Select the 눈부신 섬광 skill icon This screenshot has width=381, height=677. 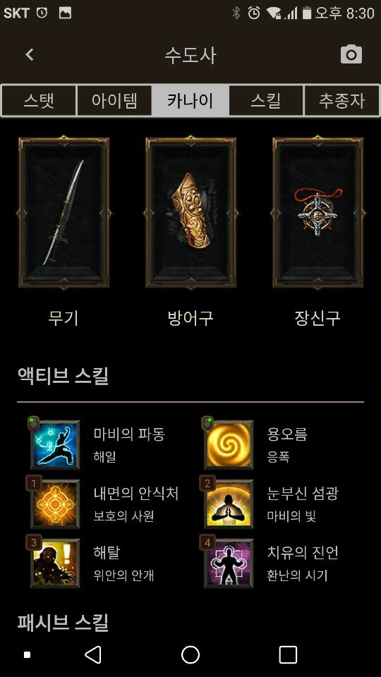pyautogui.click(x=229, y=504)
